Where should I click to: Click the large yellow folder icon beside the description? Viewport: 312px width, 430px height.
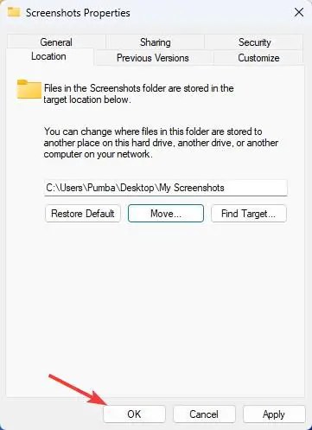click(29, 89)
